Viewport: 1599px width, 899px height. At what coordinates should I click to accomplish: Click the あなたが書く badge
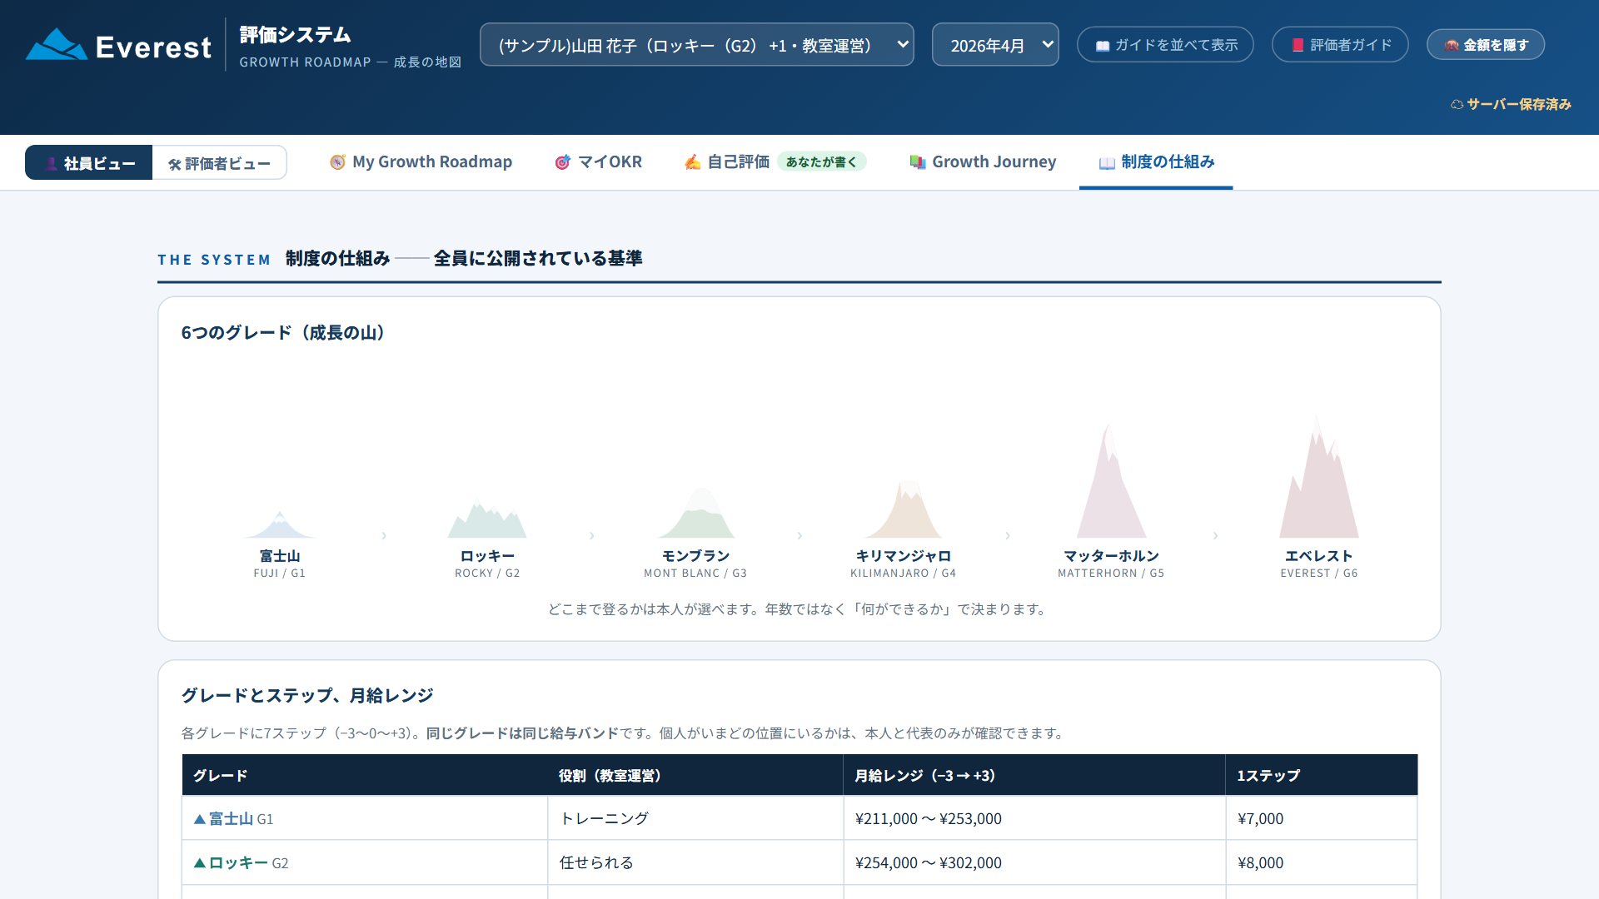click(x=821, y=161)
